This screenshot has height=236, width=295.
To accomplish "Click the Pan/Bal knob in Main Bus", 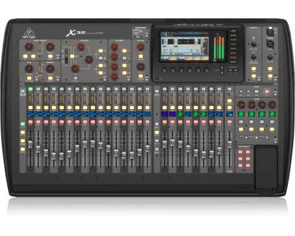I will click(x=140, y=67).
